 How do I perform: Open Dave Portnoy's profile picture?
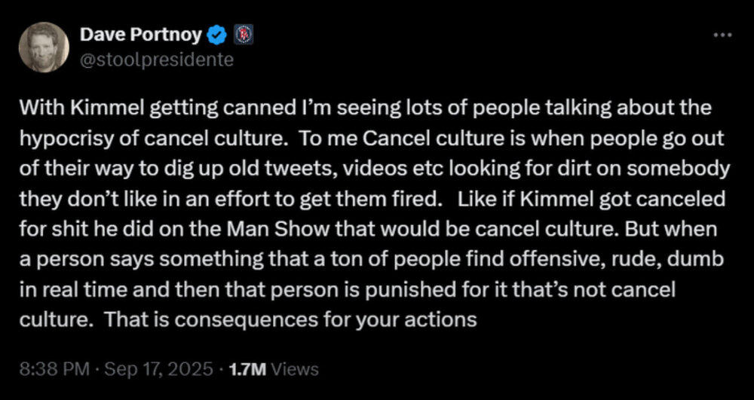[44, 47]
